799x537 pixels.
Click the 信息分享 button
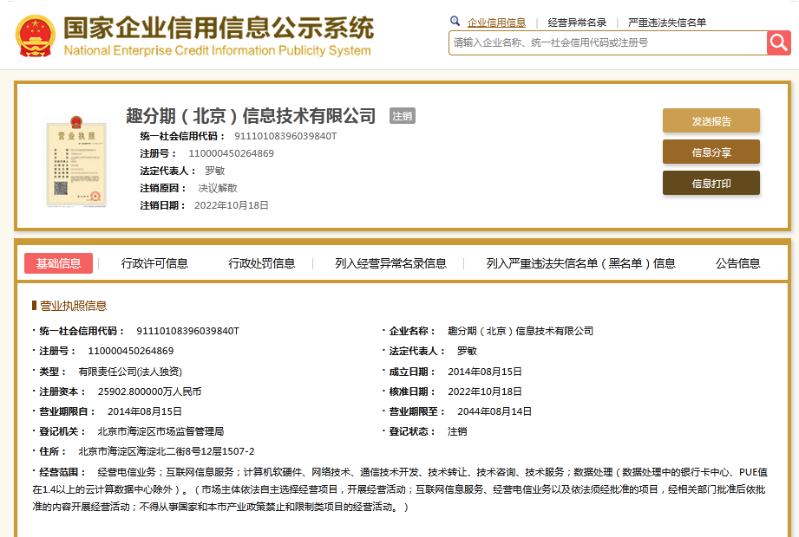pos(711,152)
